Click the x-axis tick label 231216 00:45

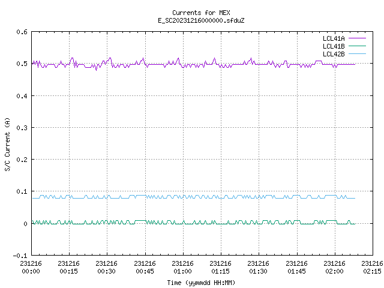145,268
